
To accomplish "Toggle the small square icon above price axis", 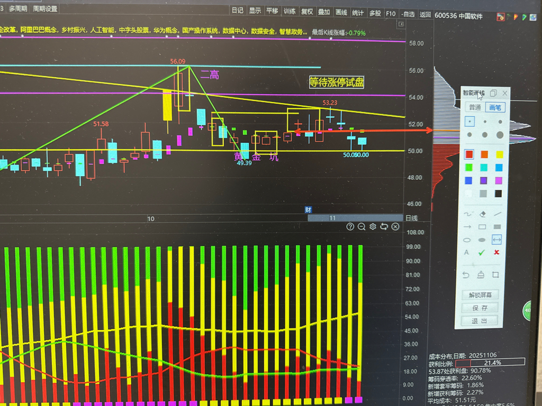I will (x=401, y=24).
